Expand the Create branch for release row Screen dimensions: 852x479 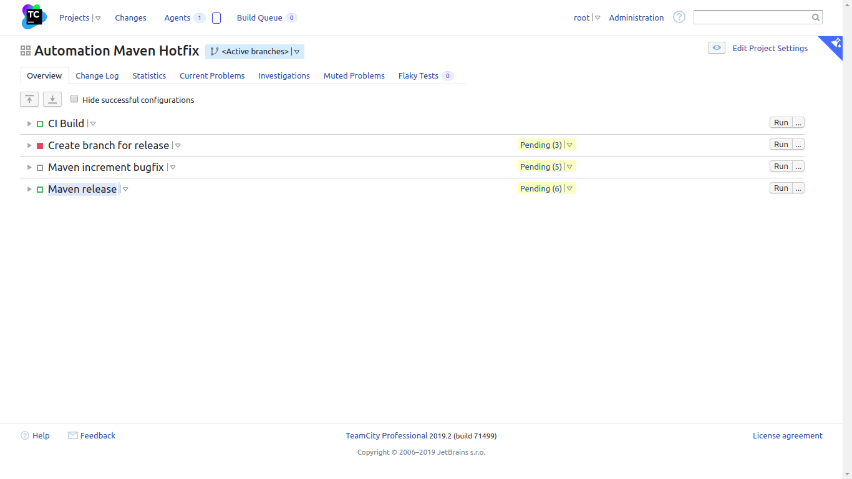point(29,145)
